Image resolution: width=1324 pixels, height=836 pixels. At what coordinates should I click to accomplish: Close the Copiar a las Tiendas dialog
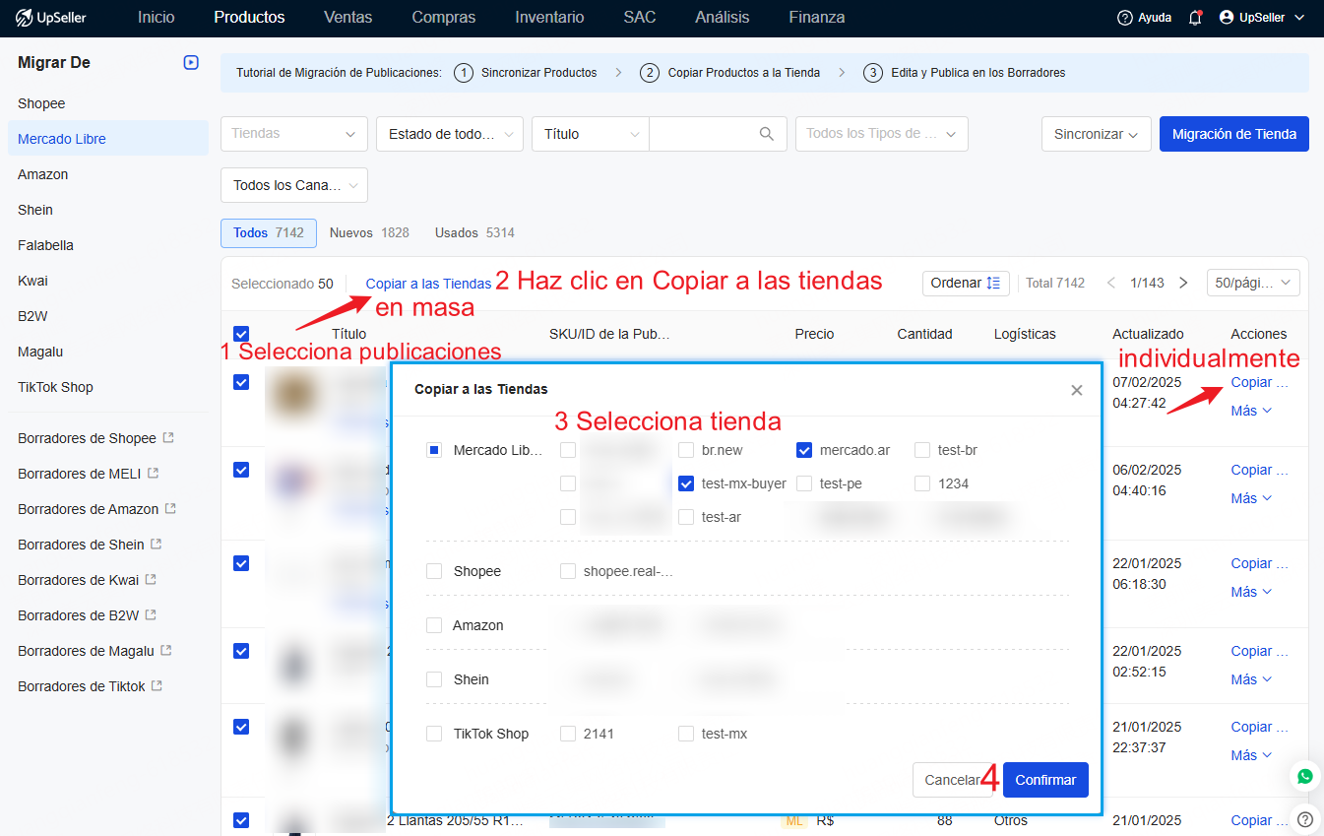click(1077, 390)
